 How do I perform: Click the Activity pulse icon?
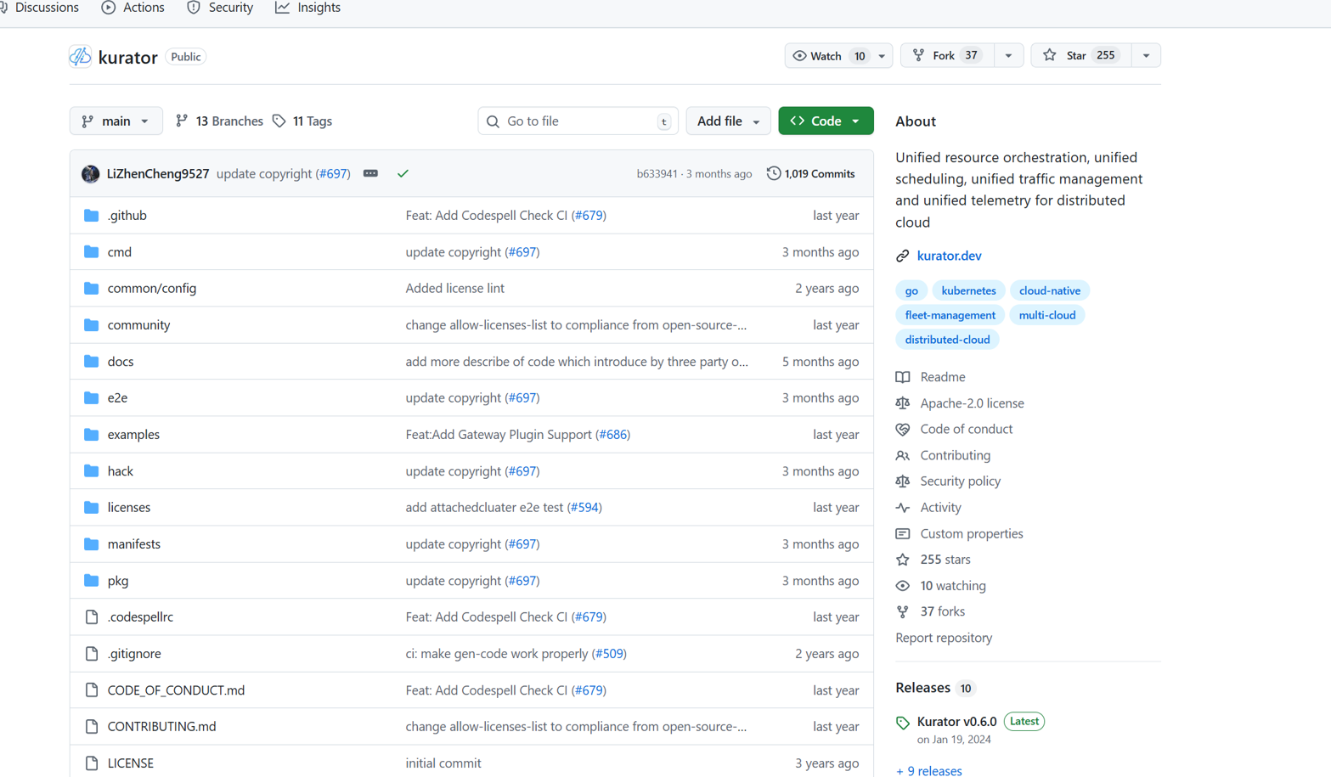(x=902, y=508)
